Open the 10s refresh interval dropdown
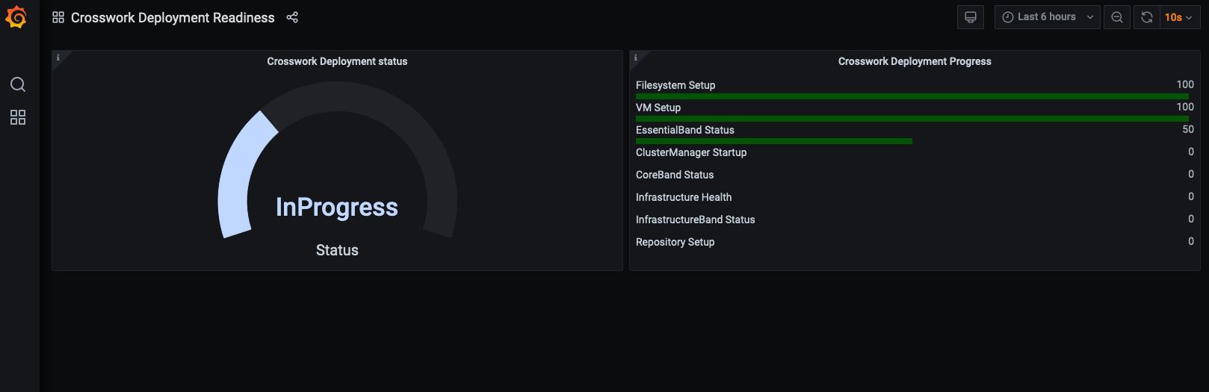The height and width of the screenshot is (392, 1209). [x=1179, y=17]
